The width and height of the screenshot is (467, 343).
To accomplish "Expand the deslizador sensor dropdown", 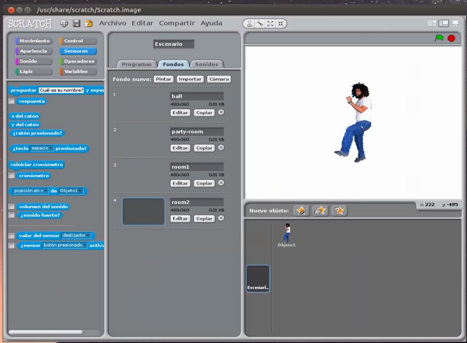I will point(88,236).
